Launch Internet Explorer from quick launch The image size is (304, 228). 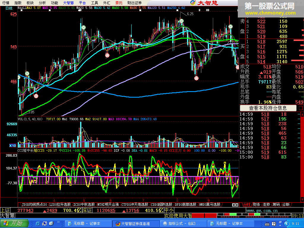[38, 224]
